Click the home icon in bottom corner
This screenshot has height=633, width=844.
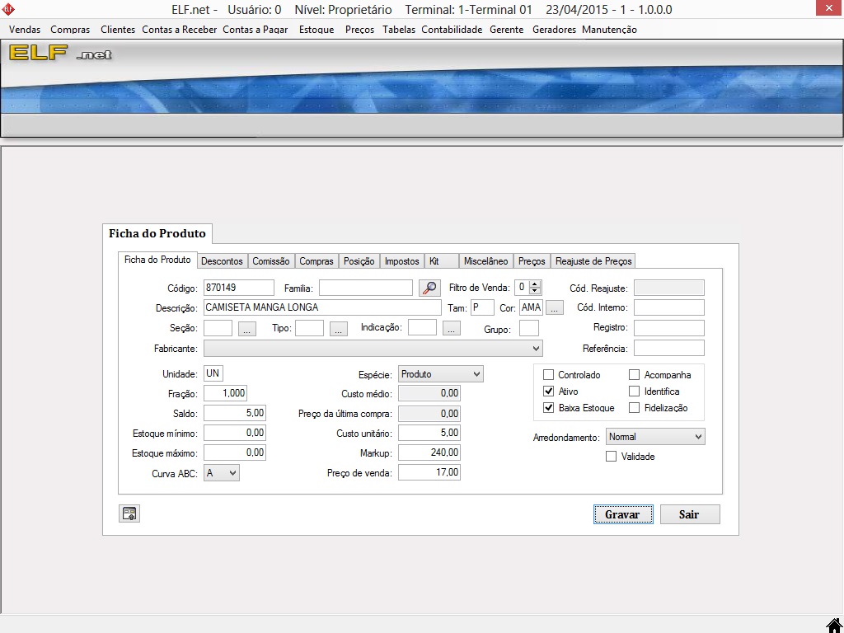[834, 625]
